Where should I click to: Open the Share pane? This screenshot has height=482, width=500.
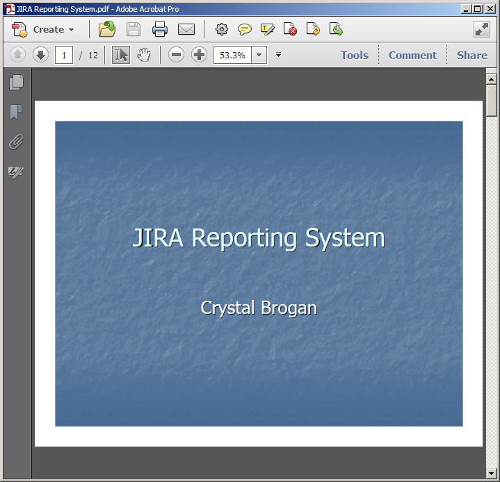pos(472,55)
